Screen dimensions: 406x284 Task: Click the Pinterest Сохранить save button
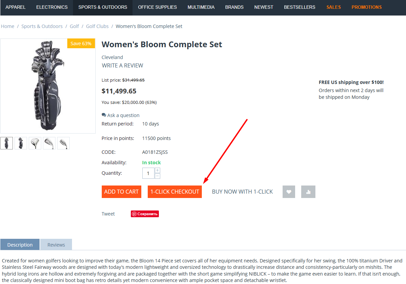[x=145, y=214]
